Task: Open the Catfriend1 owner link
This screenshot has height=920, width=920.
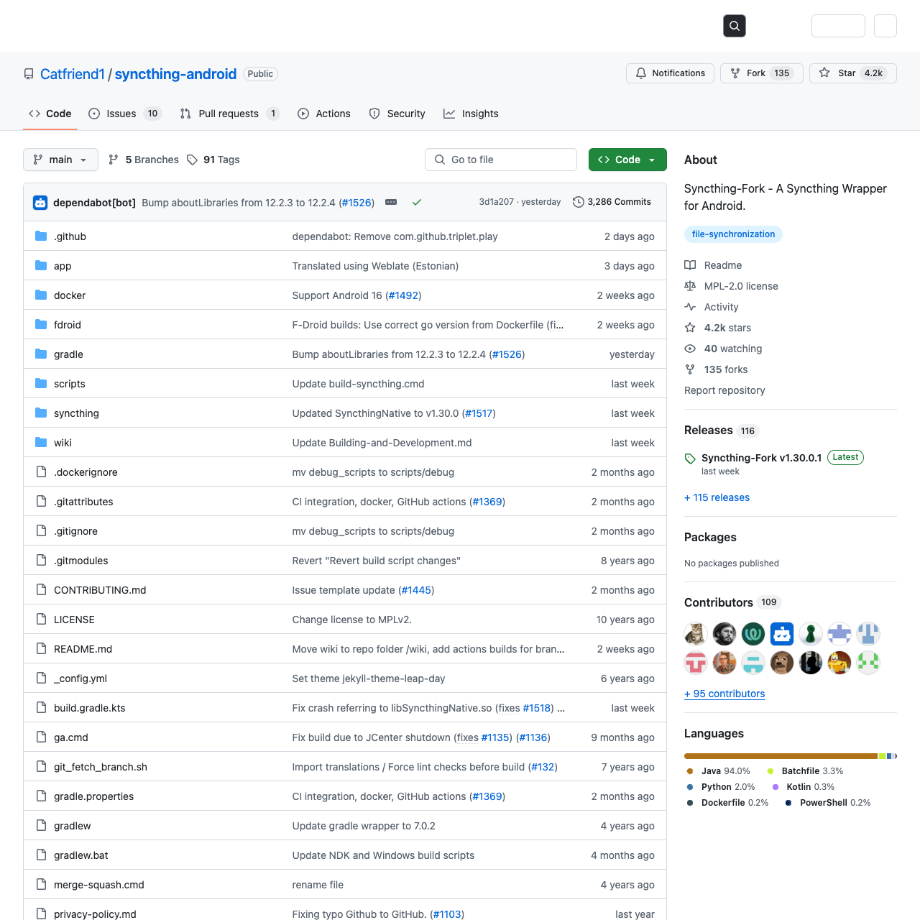Action: [73, 74]
